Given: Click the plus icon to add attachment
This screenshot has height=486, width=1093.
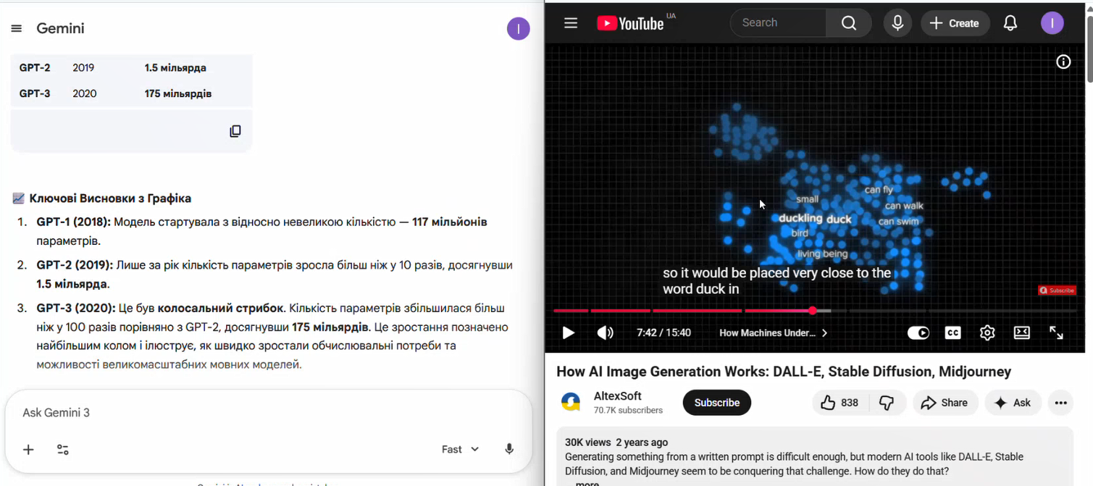Looking at the screenshot, I should coord(28,450).
